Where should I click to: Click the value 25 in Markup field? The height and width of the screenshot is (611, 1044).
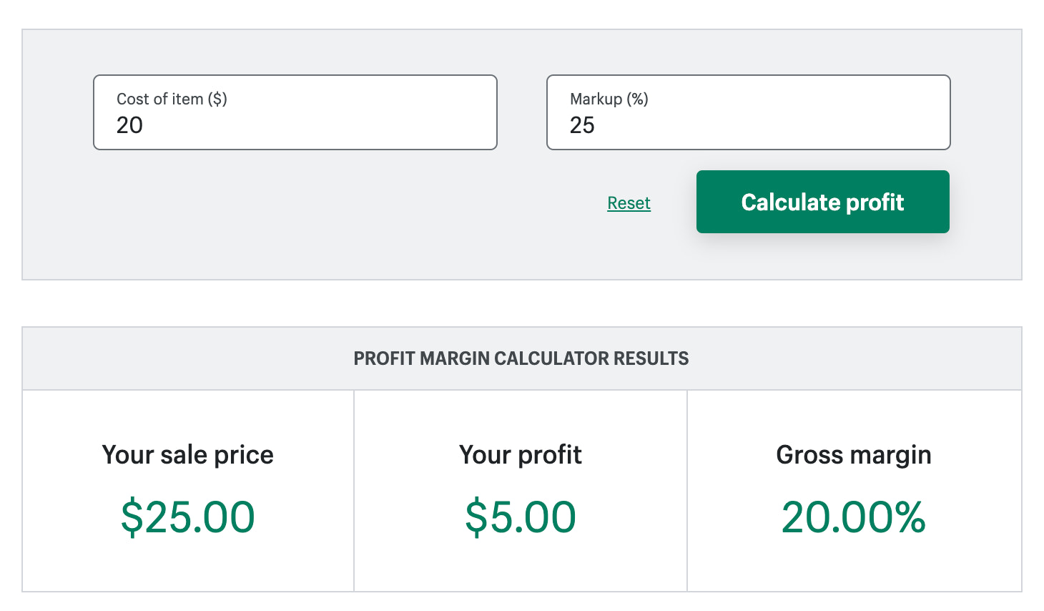click(x=583, y=126)
